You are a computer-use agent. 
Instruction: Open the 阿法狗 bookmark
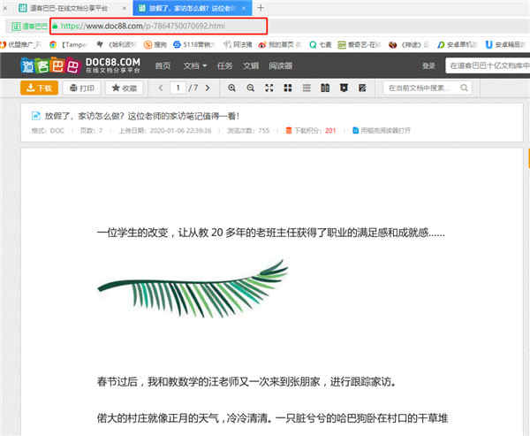(x=238, y=45)
